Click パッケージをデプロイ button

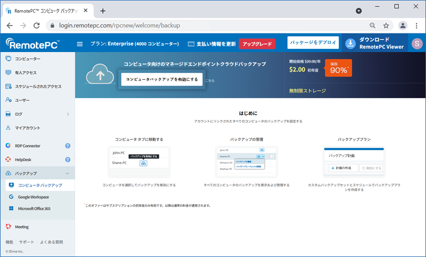[x=313, y=42]
